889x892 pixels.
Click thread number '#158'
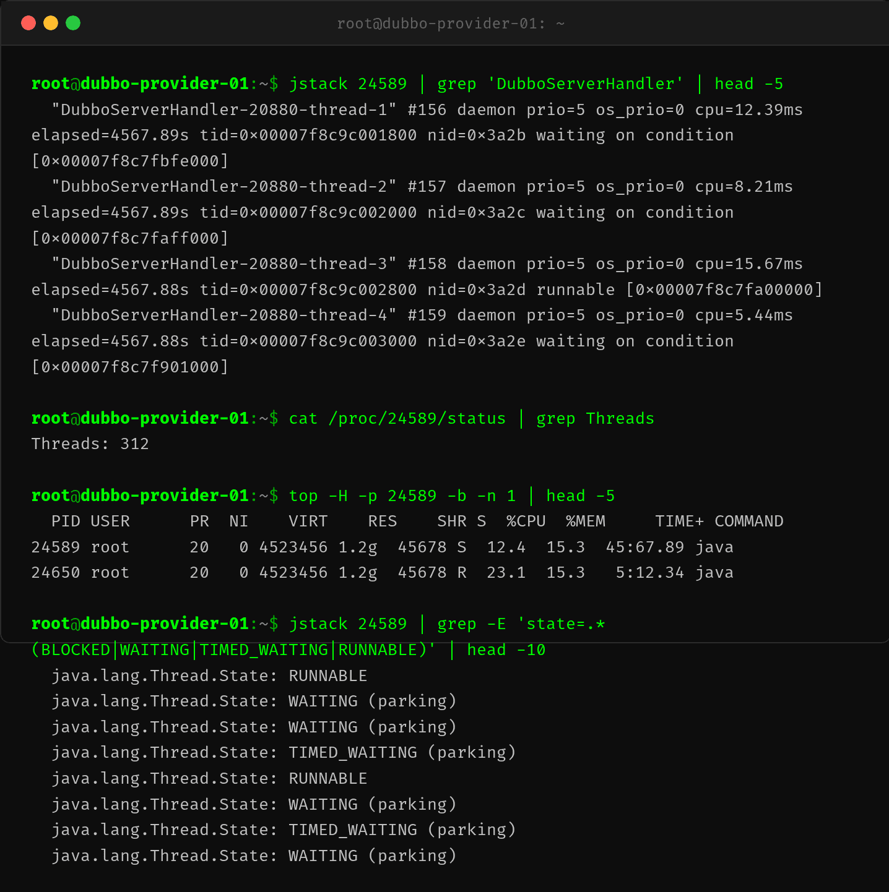click(427, 264)
